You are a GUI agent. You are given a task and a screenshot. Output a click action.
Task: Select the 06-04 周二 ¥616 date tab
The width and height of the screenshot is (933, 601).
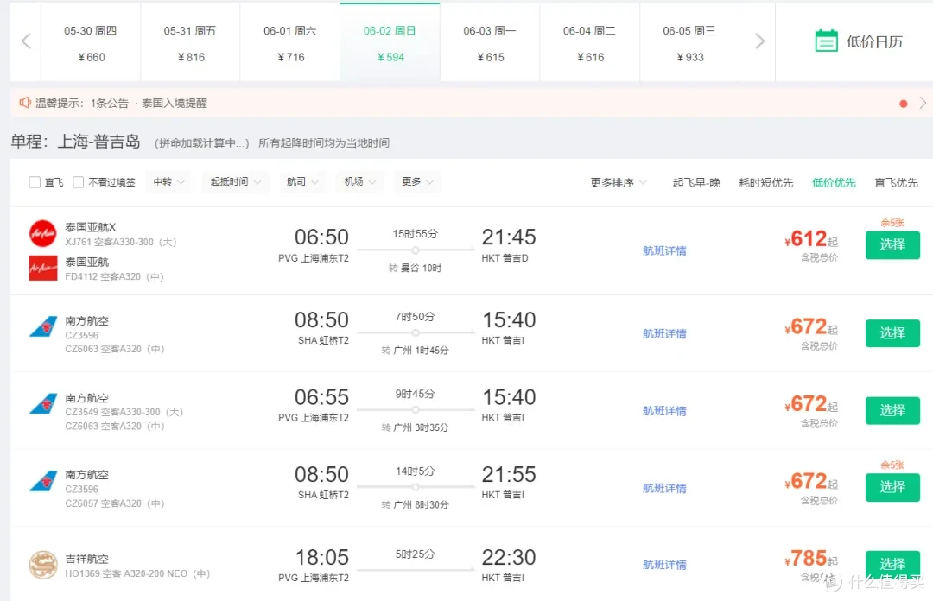pos(590,41)
